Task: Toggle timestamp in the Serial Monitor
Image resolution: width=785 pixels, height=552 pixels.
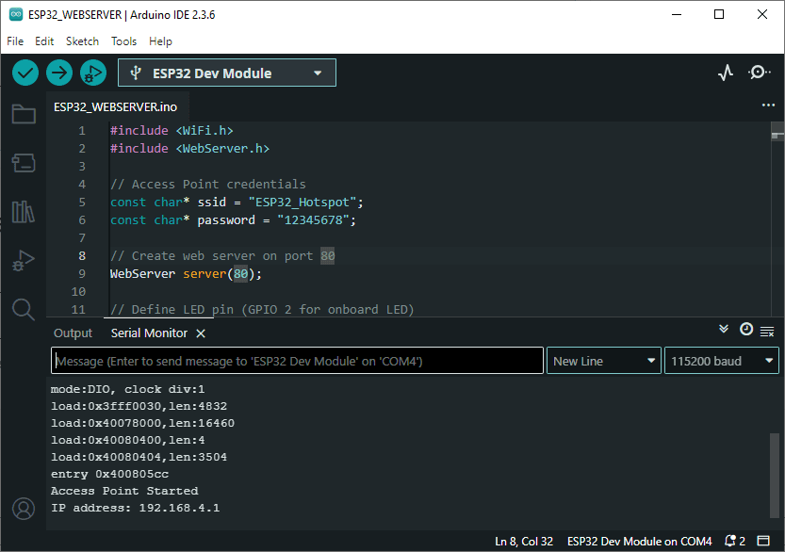Action: (746, 330)
